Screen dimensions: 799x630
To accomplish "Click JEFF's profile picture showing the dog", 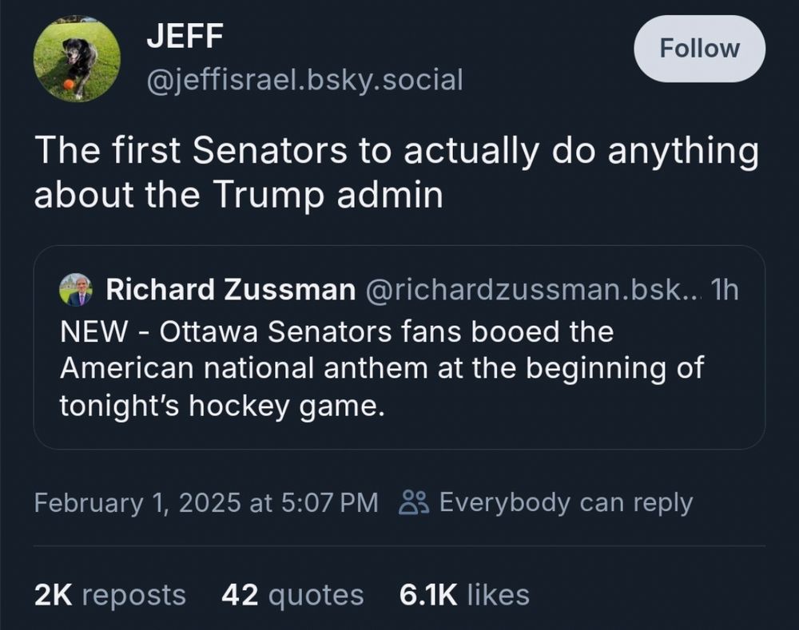I will point(76,56).
